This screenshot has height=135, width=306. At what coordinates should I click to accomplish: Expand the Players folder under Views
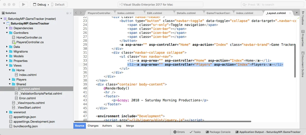tap(10, 79)
